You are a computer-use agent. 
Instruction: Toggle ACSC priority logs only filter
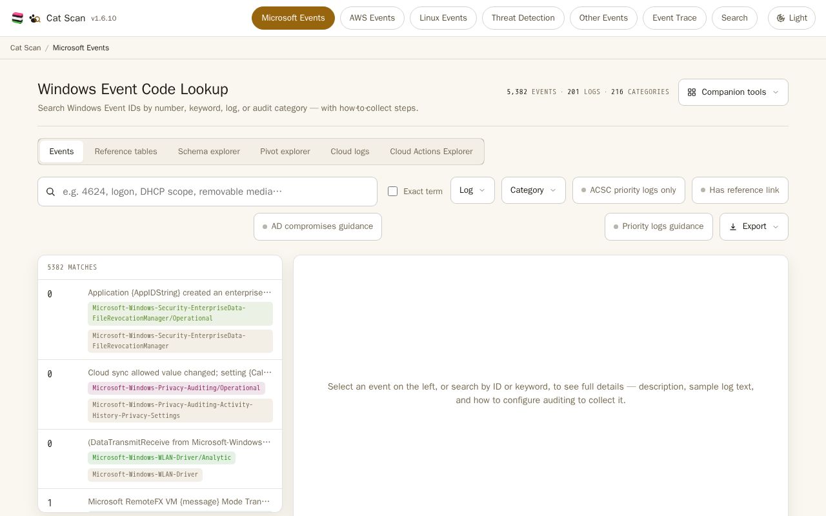click(x=629, y=190)
